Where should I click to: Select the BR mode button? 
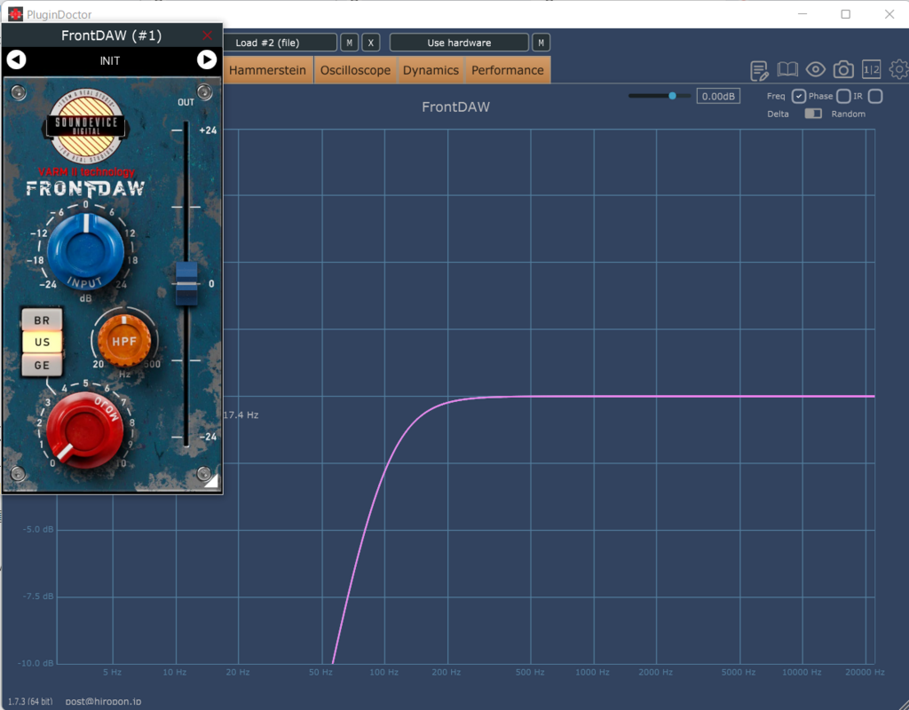[x=42, y=319]
